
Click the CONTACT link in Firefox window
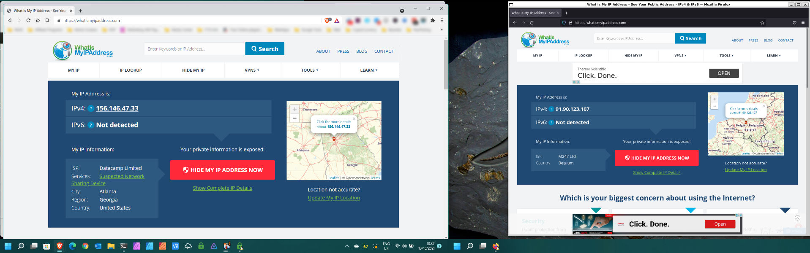(x=785, y=40)
